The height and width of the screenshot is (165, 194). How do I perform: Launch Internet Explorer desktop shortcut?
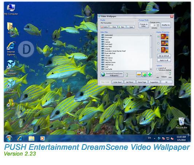(11, 49)
